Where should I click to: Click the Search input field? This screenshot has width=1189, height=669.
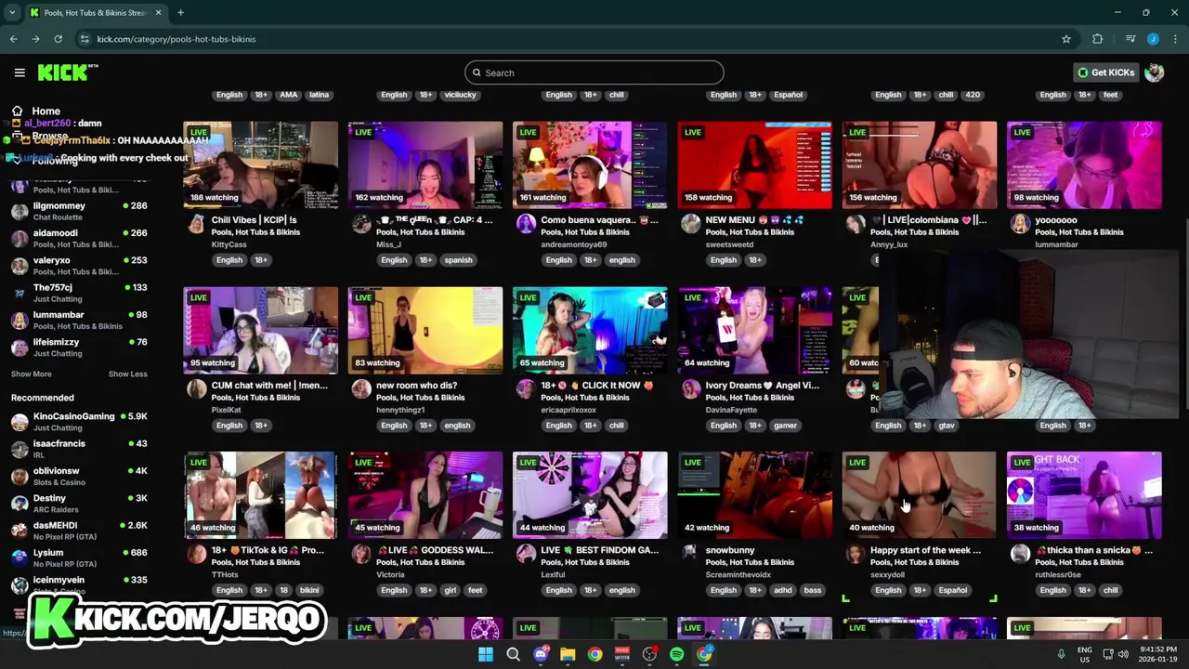click(594, 72)
